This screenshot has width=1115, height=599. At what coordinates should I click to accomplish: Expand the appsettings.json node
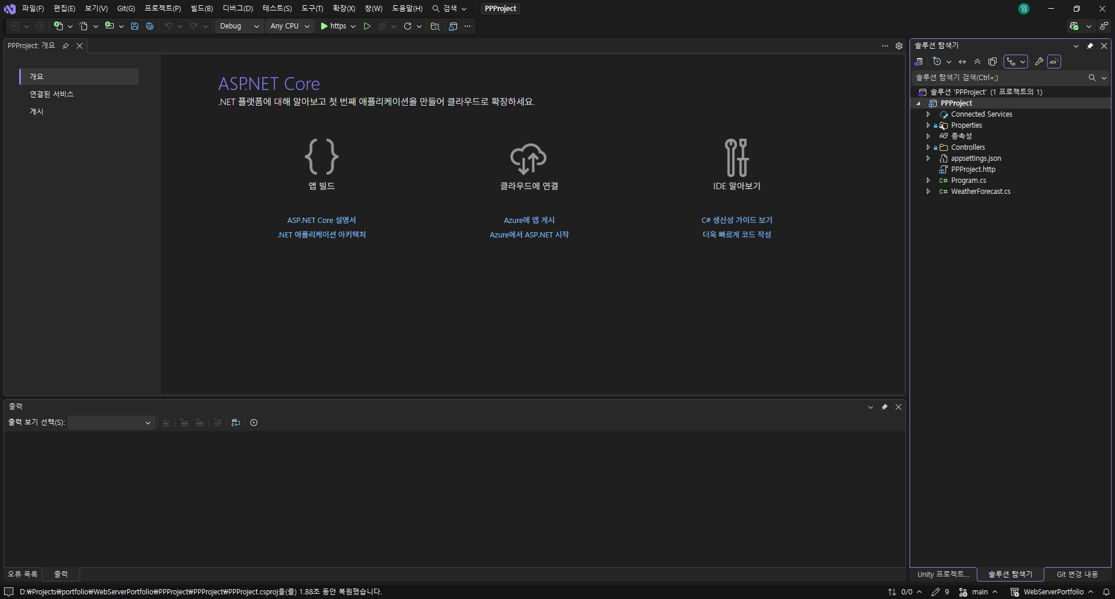pyautogui.click(x=928, y=158)
